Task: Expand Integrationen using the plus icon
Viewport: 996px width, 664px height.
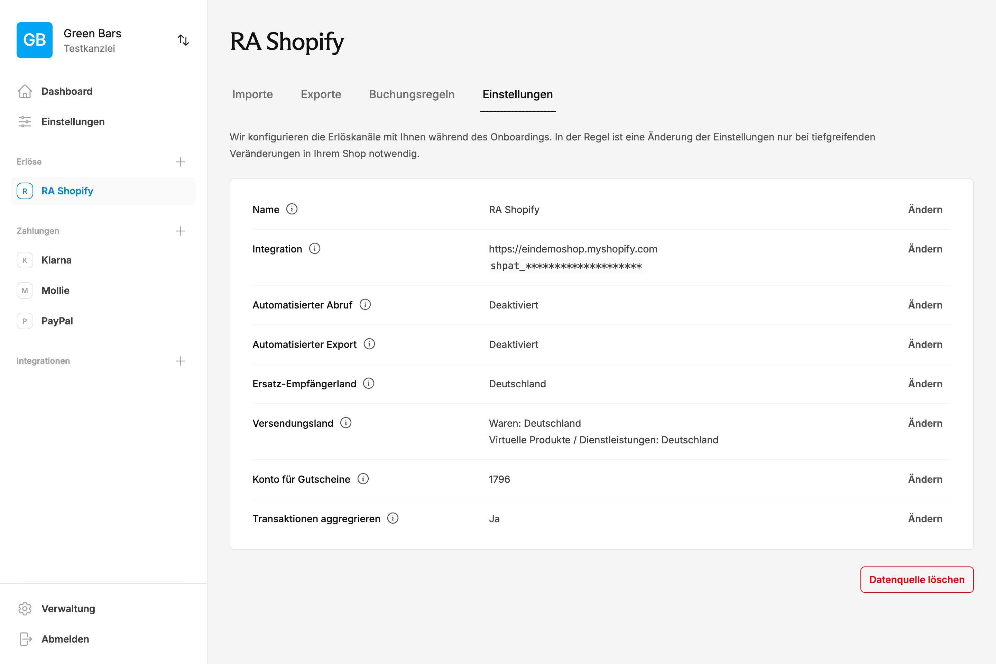Action: pos(181,361)
